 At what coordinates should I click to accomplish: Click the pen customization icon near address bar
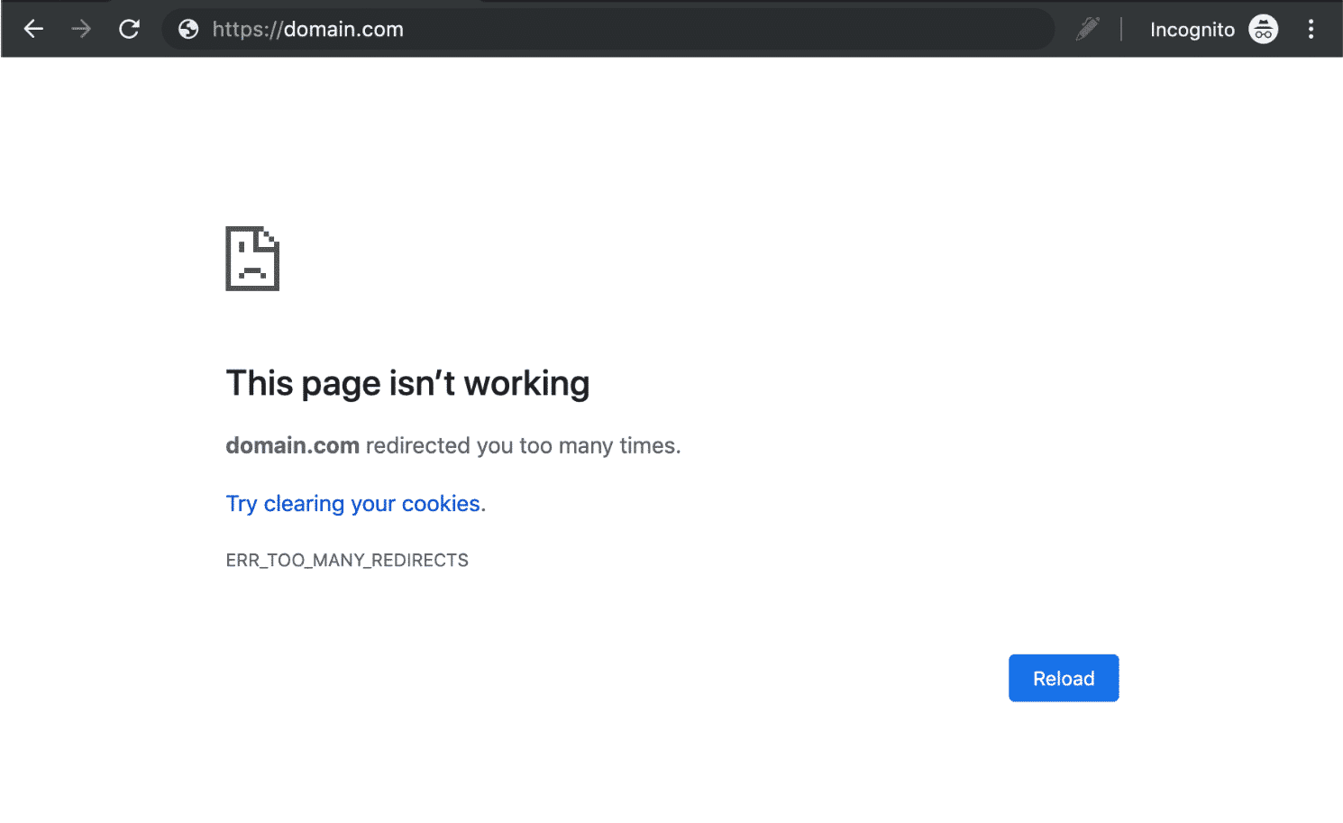(1087, 28)
